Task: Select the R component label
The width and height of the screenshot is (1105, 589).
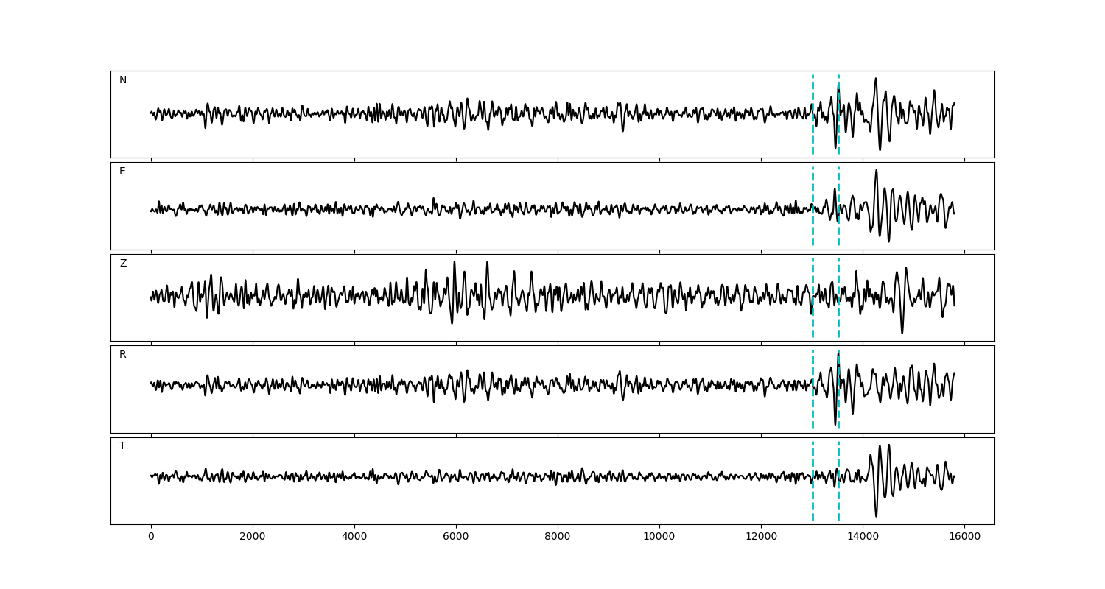Action: 123,355
